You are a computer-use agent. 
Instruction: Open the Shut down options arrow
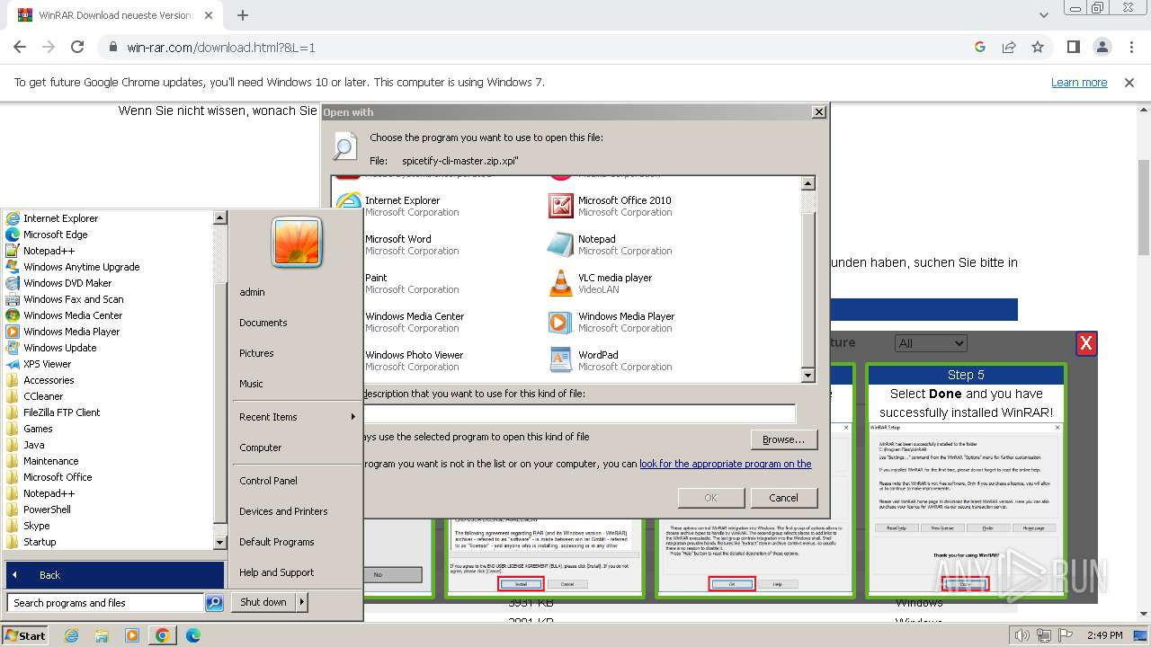(x=301, y=602)
